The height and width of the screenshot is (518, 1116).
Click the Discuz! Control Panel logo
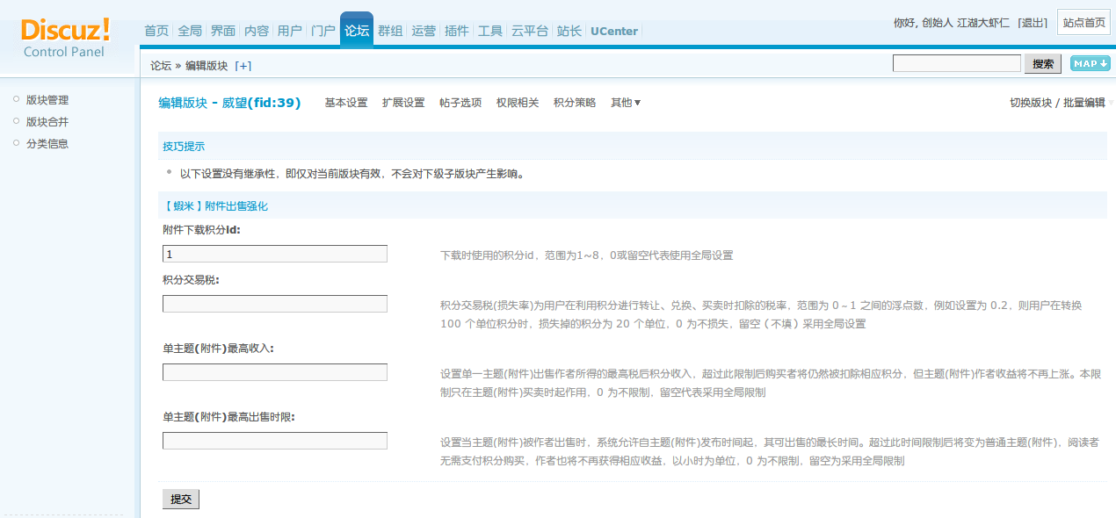(65, 37)
